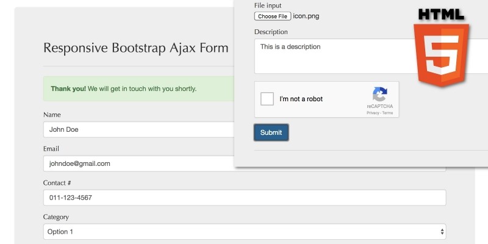Click the "Category" field label

point(56,217)
